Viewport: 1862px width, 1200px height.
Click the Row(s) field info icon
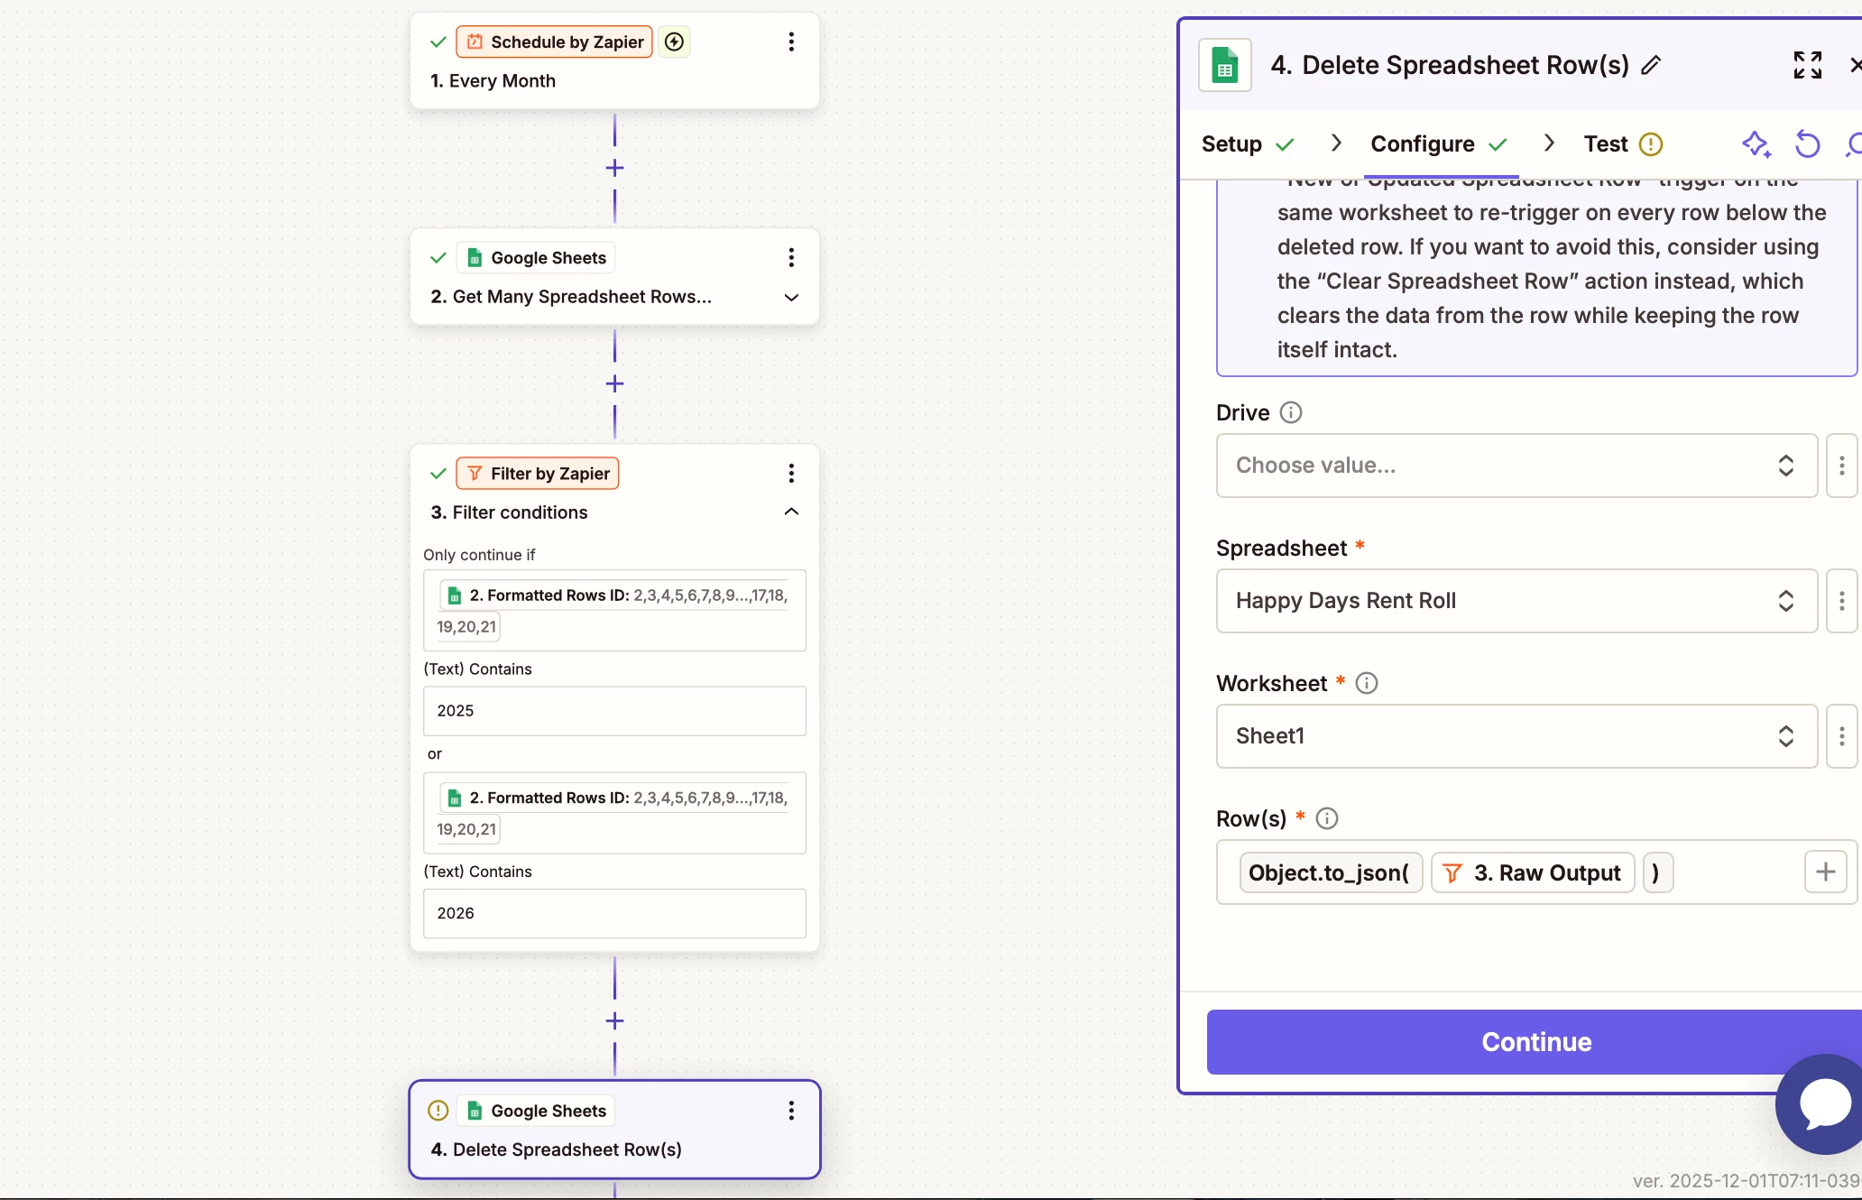[x=1326, y=818]
